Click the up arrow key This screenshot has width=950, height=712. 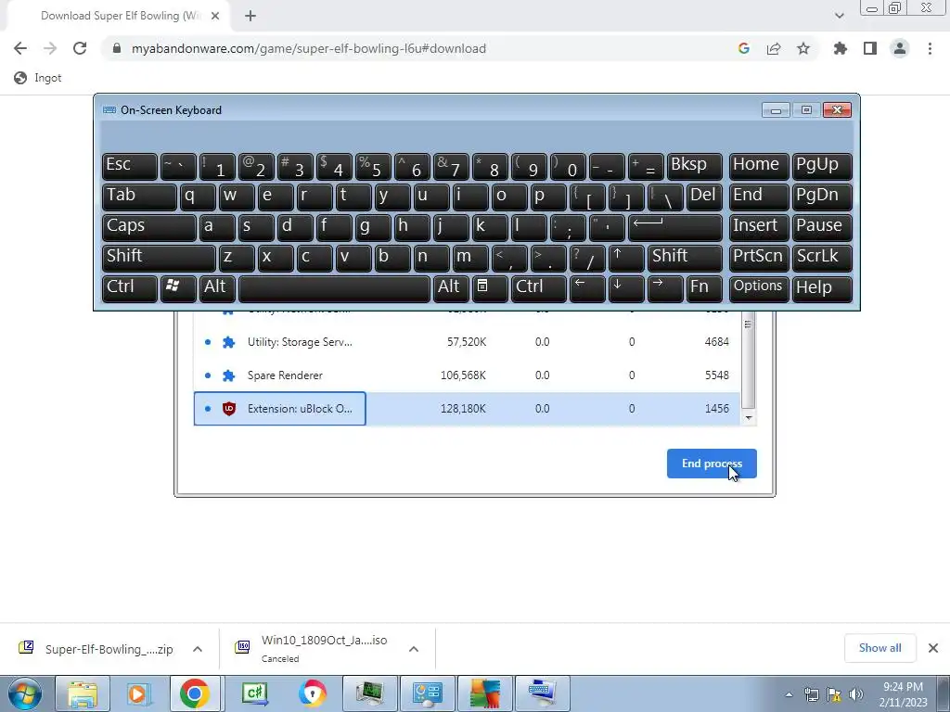626,258
